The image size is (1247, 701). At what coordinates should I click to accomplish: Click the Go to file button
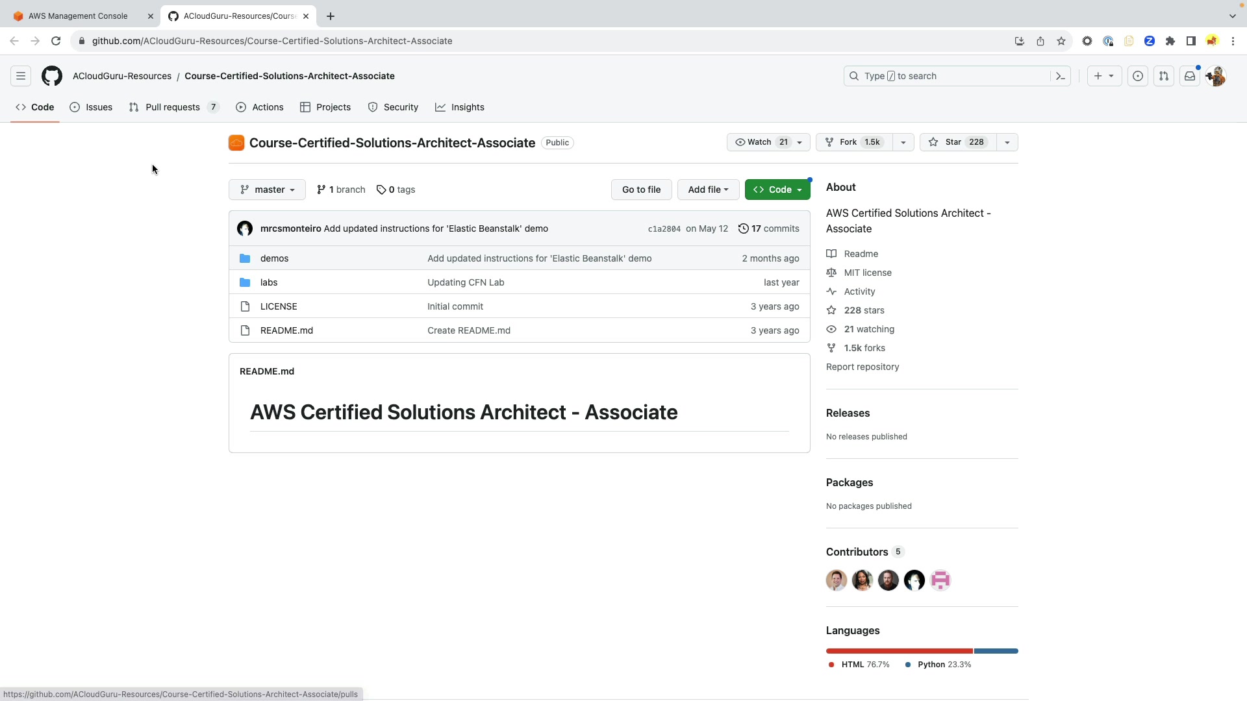pyautogui.click(x=641, y=190)
